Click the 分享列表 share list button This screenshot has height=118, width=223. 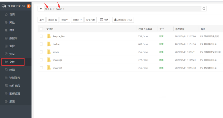[x=91, y=20]
